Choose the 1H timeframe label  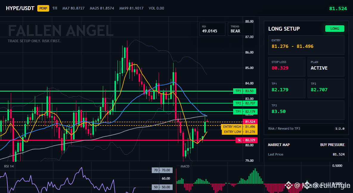pos(55,8)
